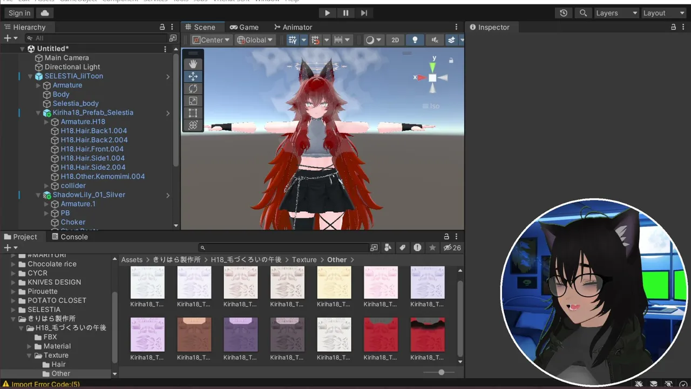Screen dimensions: 691x389
Task: Toggle scene audio mute button
Action: 434,40
